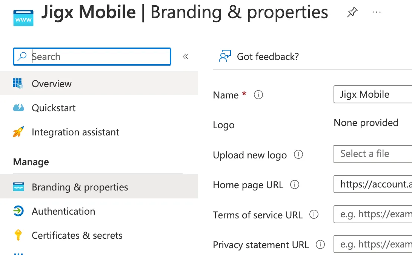412x255 pixels.
Task: Show info tooltip for Home page URL
Action: pos(295,184)
